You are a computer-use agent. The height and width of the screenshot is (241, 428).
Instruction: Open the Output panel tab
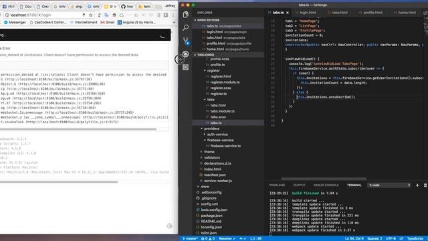pos(299,185)
